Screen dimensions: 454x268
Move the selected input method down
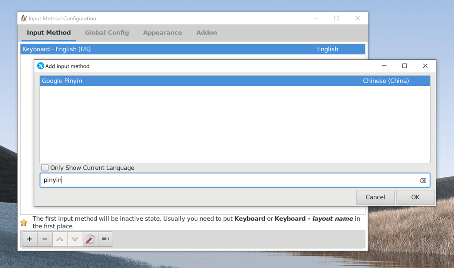75,239
